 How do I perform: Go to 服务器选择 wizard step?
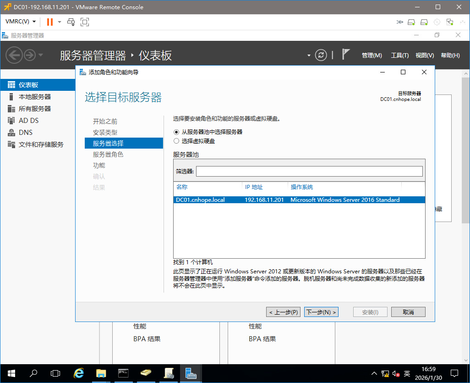tap(124, 143)
